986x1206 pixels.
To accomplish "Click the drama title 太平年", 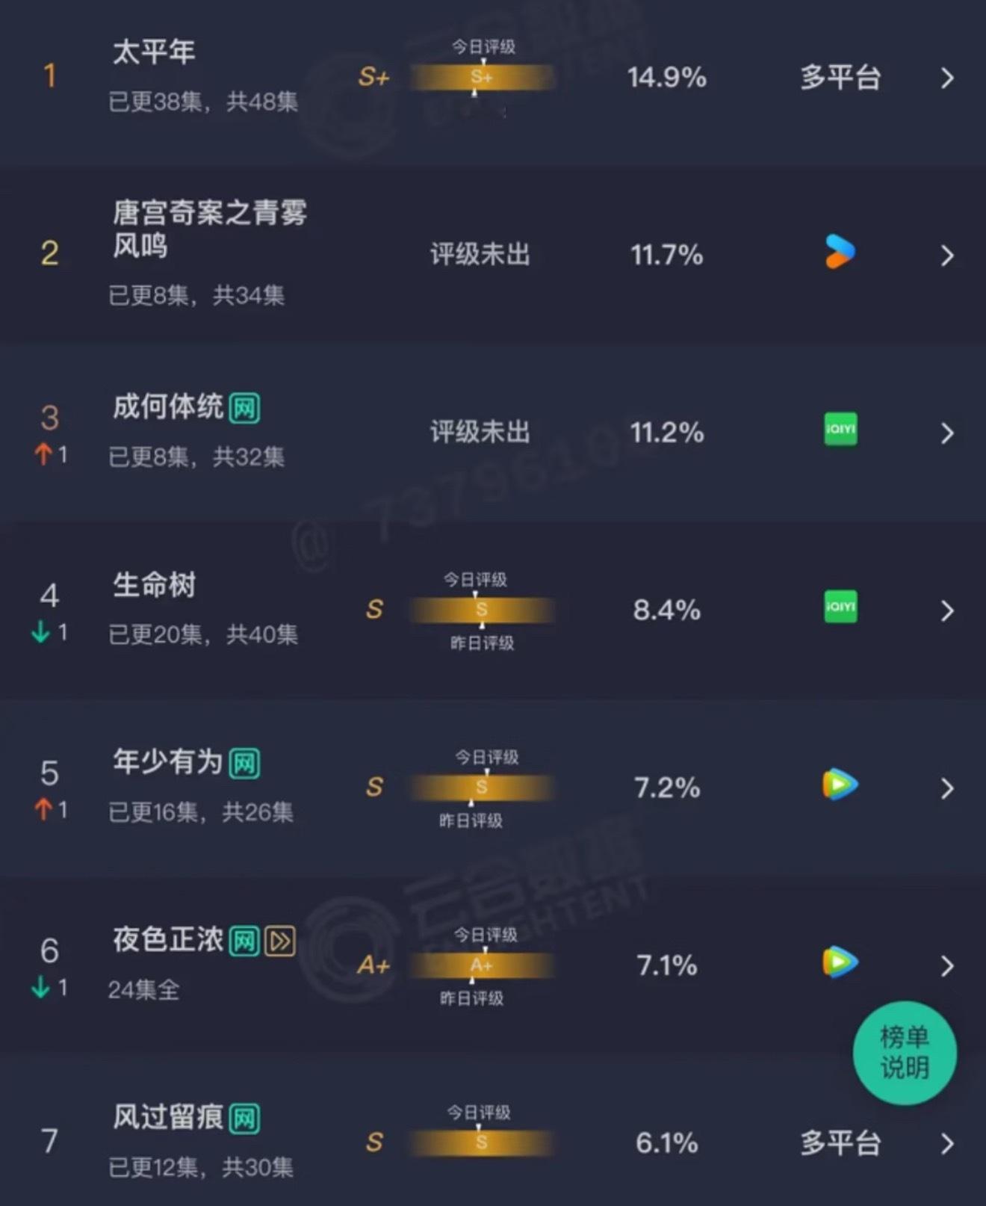I will (x=155, y=51).
